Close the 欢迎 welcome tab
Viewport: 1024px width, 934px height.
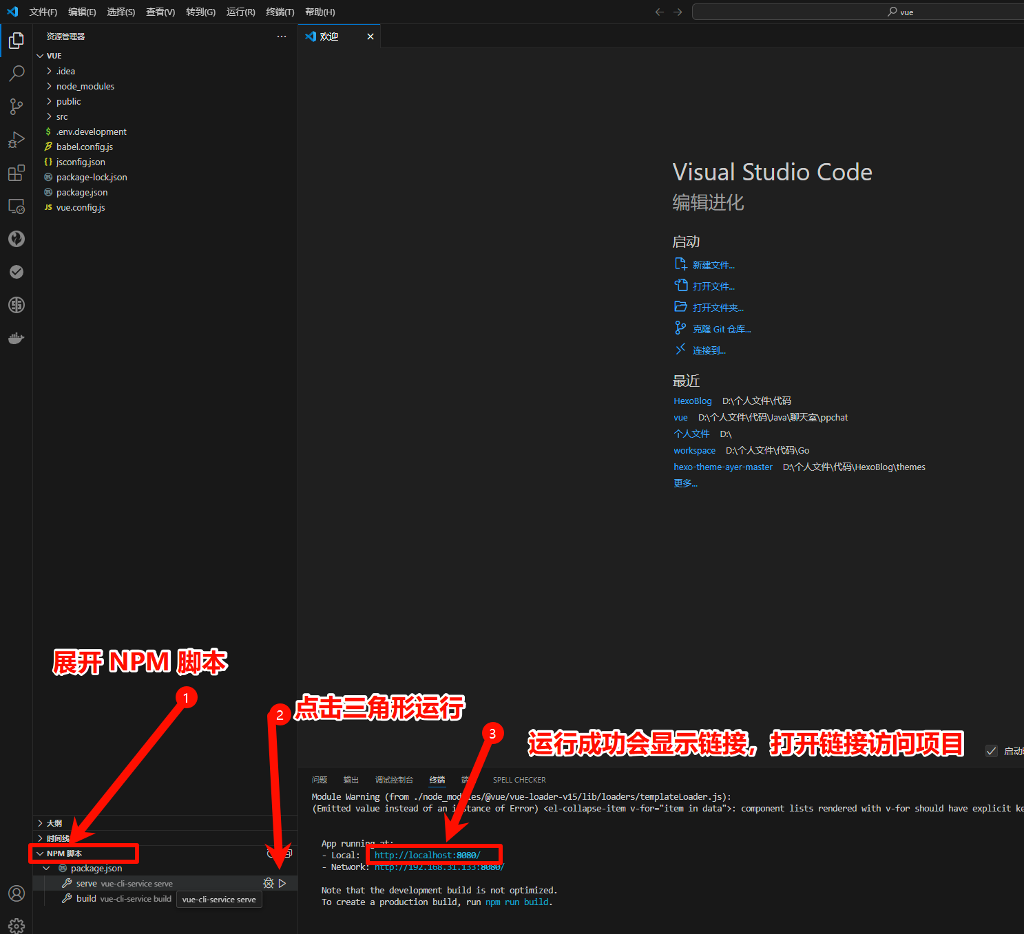point(370,36)
